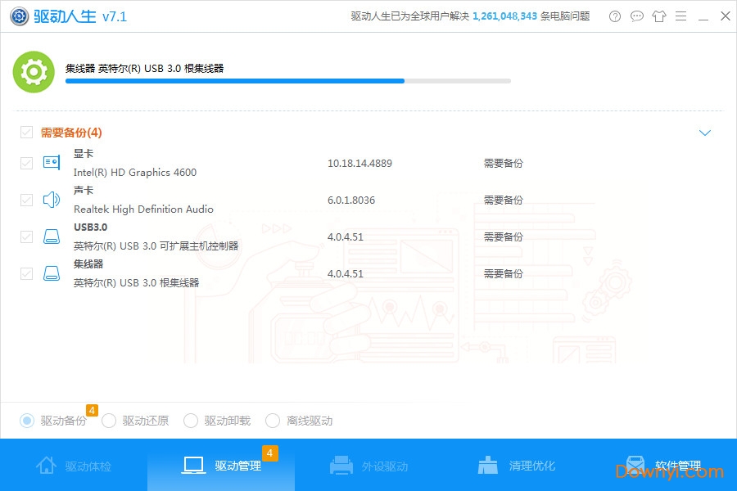
Task: Toggle checkbox for Realtek High Definition Audio
Action: tap(27, 200)
